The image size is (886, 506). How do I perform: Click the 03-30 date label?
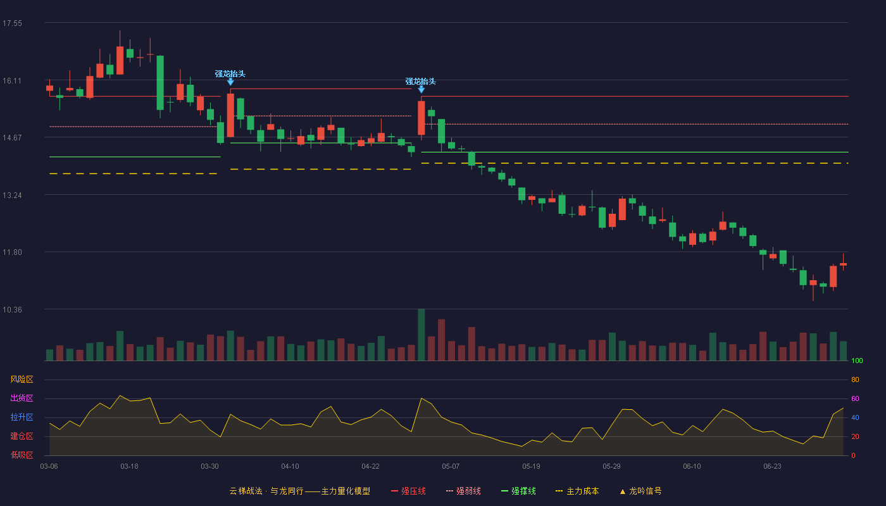210,466
